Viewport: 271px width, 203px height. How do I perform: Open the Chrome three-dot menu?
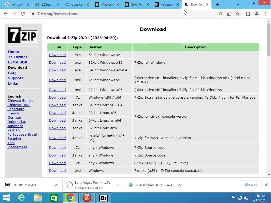[265, 14]
